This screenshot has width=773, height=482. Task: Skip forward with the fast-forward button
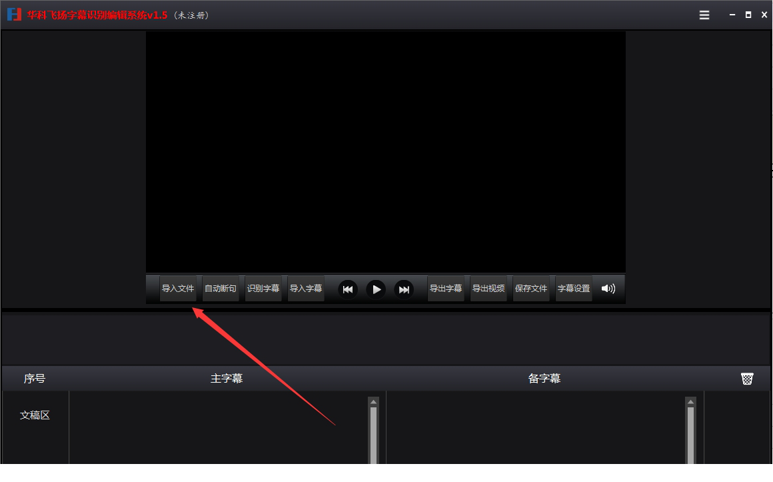(x=404, y=289)
